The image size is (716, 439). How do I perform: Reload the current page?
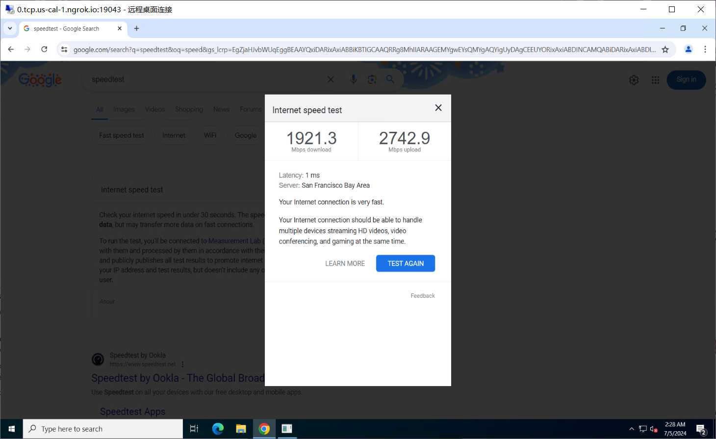44,49
